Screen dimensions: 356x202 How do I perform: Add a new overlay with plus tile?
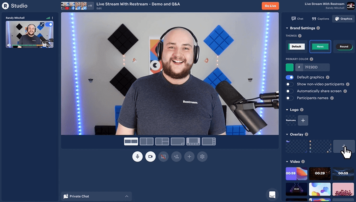pyautogui.click(x=344, y=146)
